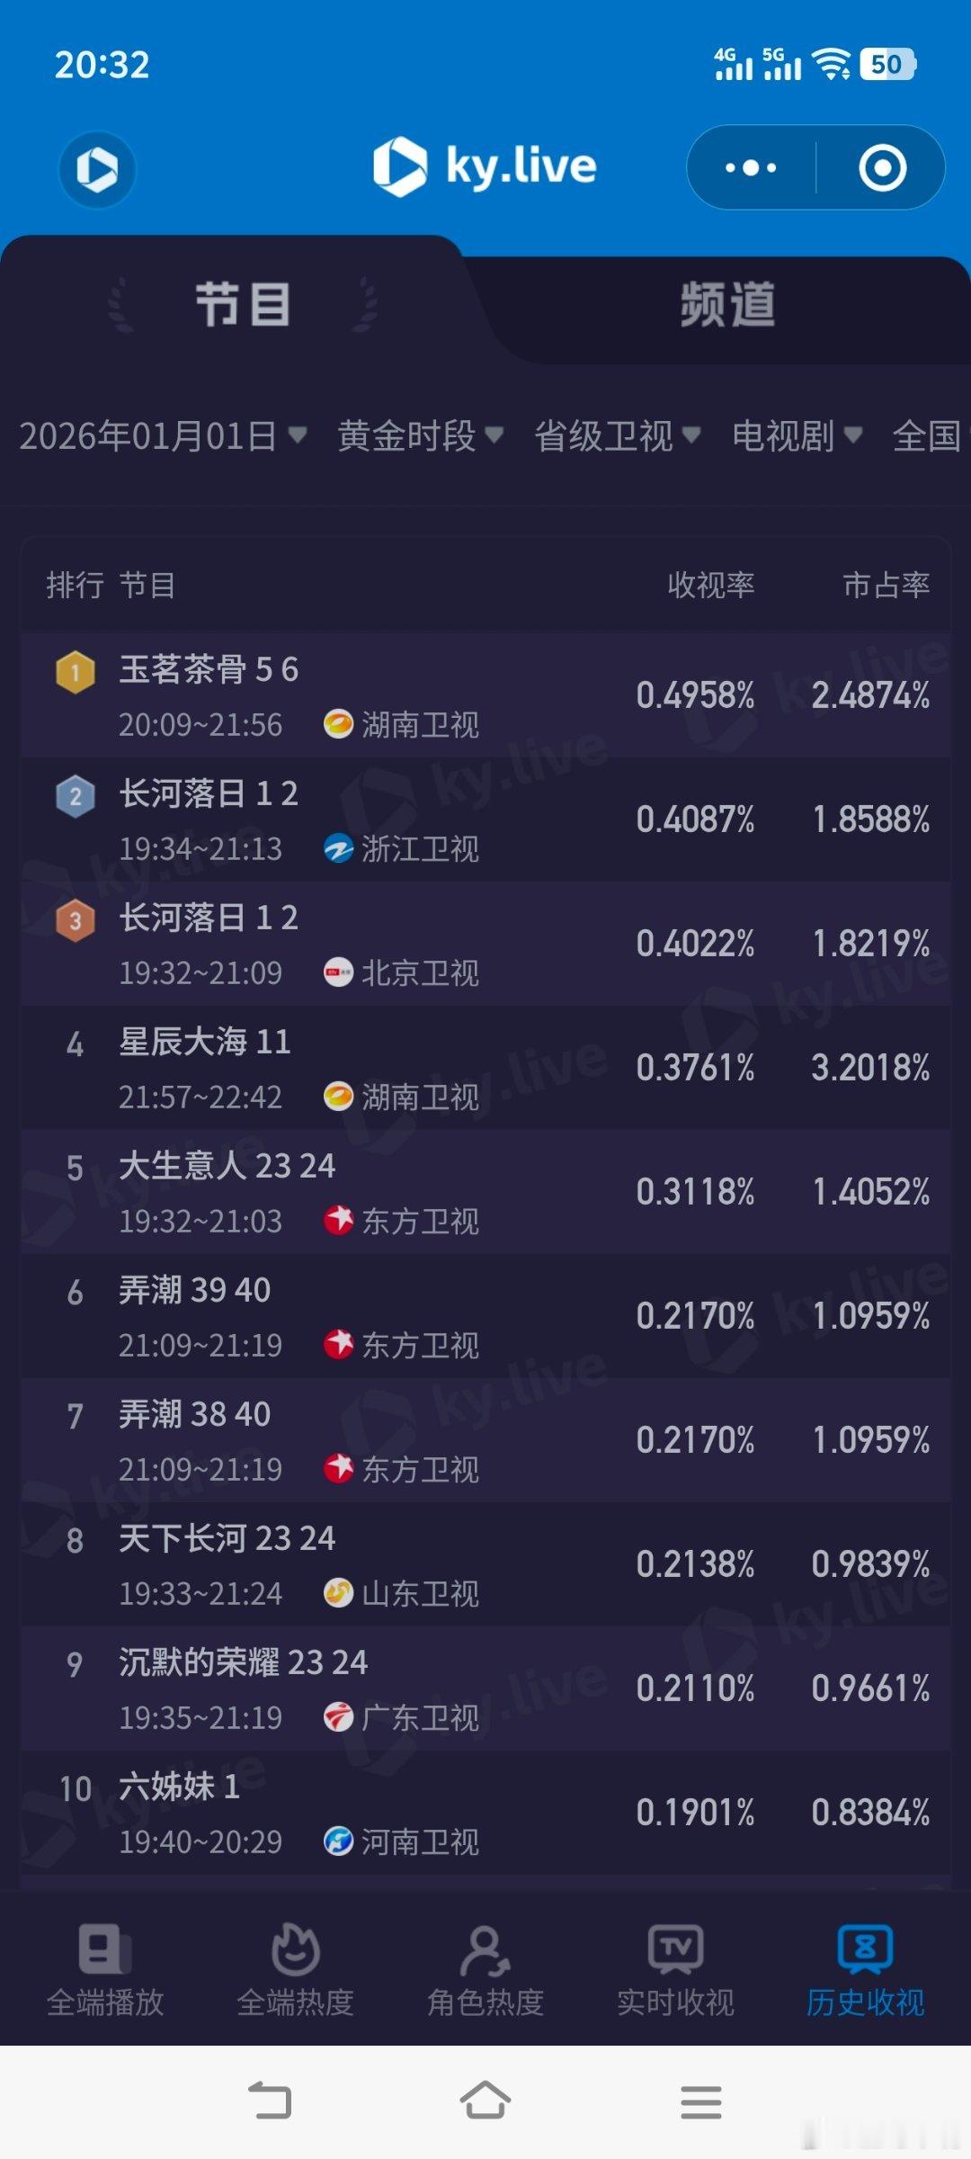Image resolution: width=971 pixels, height=2159 pixels.
Task: Expand the 2026年01月01日 date dropdown
Action: click(163, 436)
